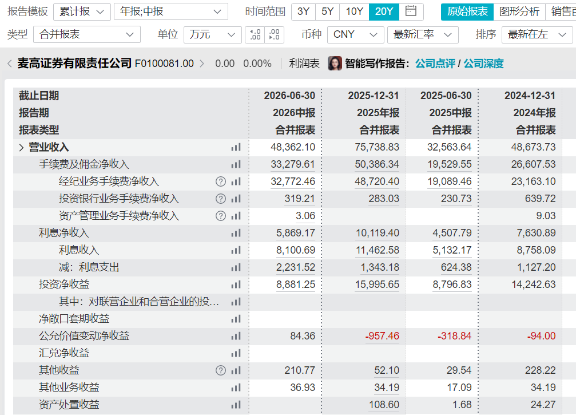Open chart icon for 手续费及佣金净收入 row

236,164
